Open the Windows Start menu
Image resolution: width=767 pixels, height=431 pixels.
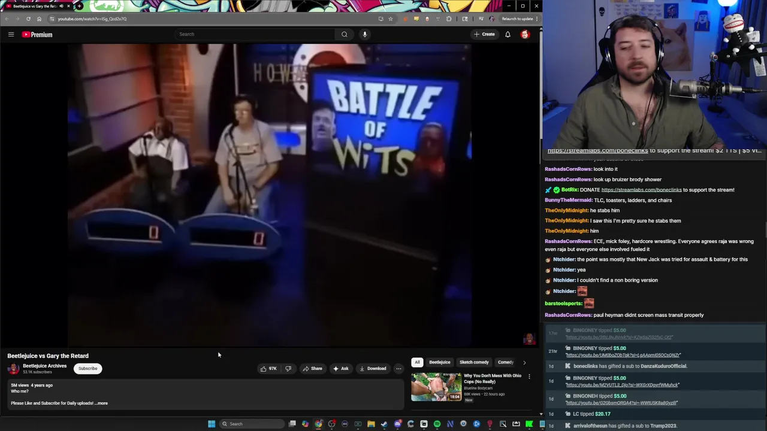tap(212, 424)
